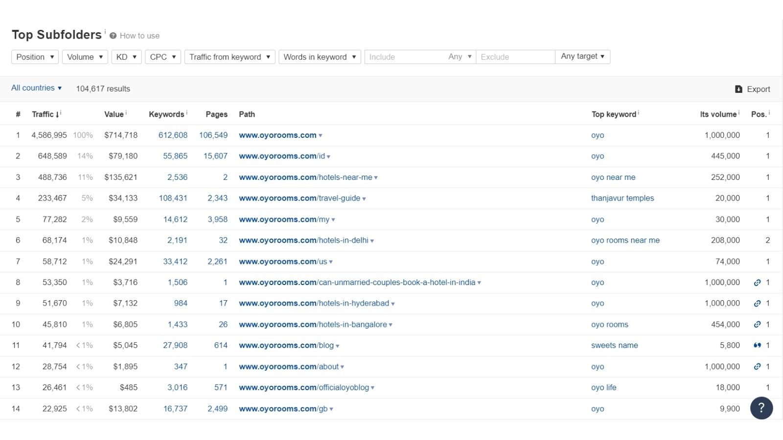783x440 pixels.
Task: Click into the Include keyword field
Action: (405, 57)
